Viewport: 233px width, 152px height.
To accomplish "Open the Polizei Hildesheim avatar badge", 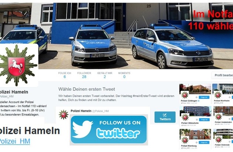I will coord(185,117).
